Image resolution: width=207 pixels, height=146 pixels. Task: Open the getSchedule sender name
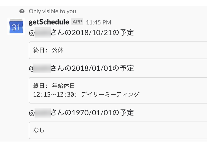coord(49,22)
